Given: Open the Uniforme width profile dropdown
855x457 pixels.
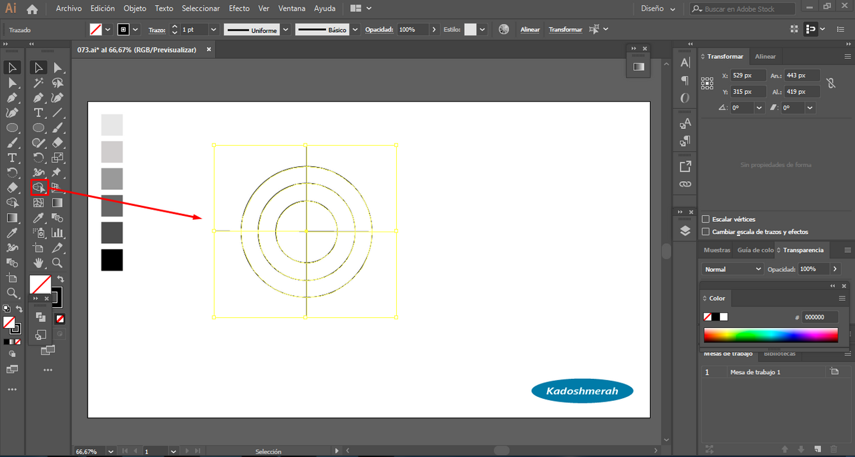Looking at the screenshot, I should coord(285,29).
